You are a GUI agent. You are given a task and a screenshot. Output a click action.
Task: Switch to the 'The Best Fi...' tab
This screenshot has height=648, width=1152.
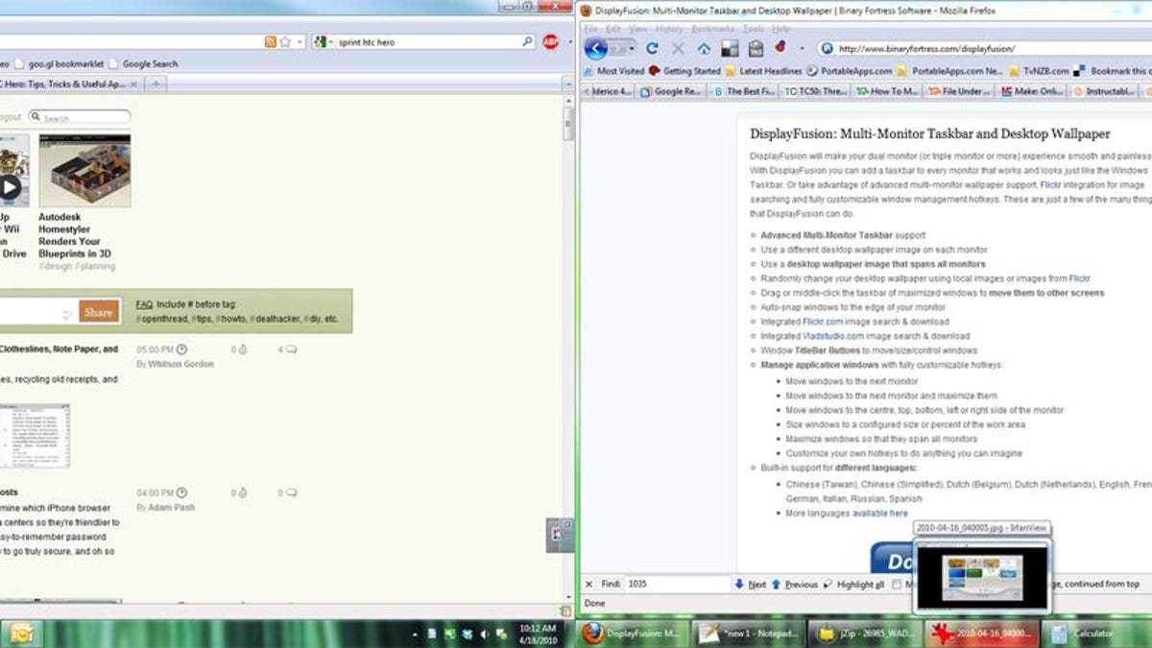coord(741,92)
